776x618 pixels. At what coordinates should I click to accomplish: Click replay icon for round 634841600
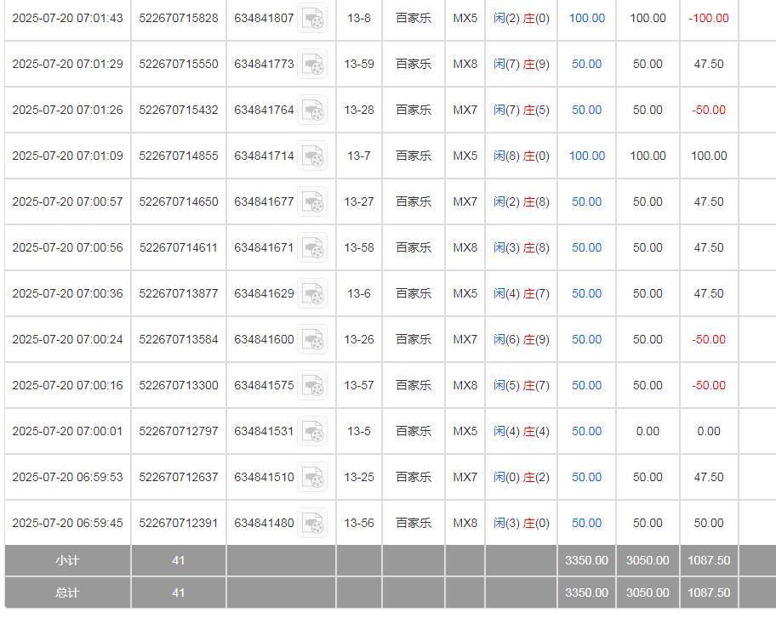(312, 339)
